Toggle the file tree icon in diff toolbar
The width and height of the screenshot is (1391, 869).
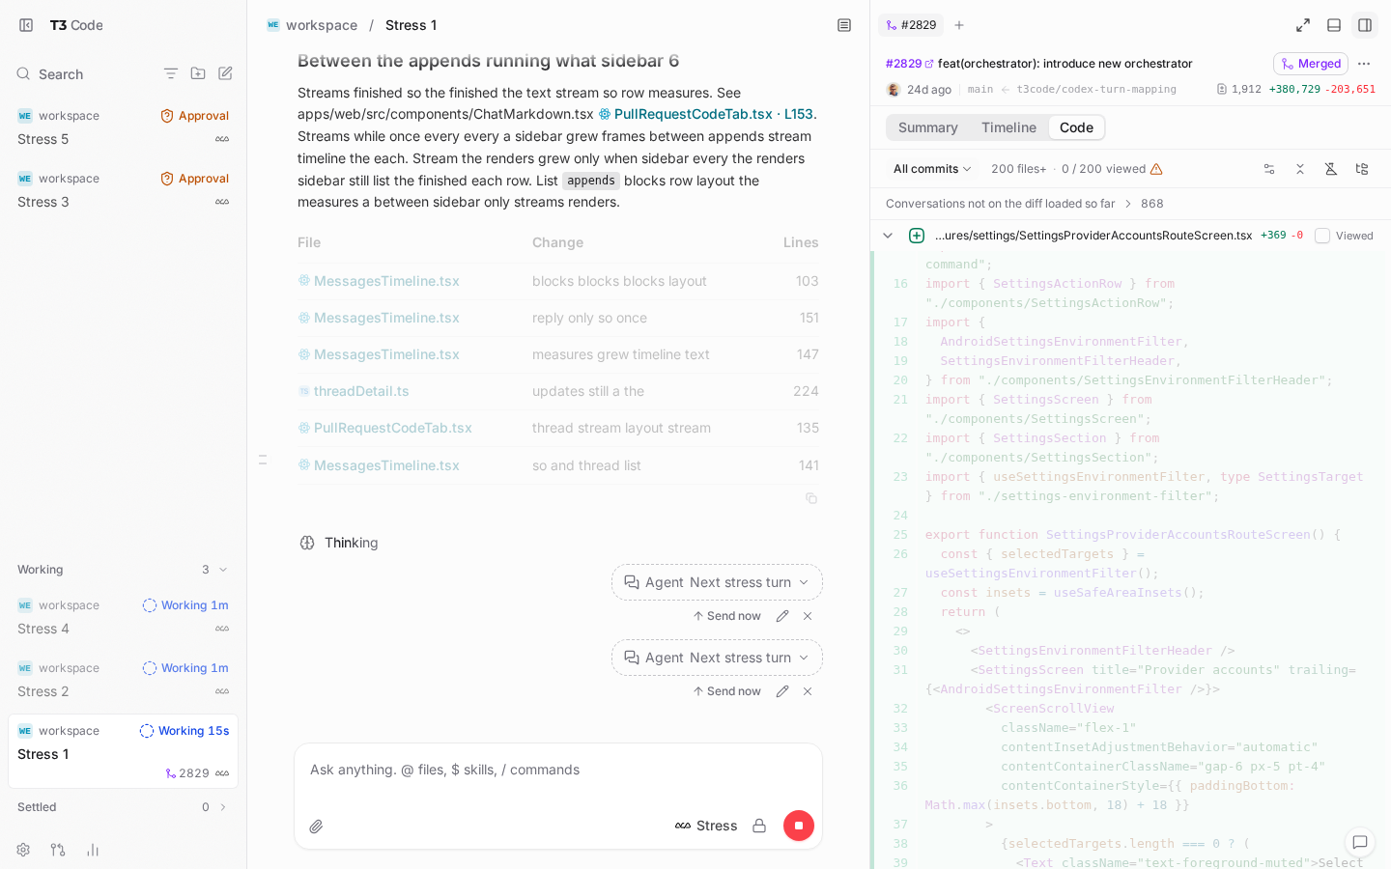[1362, 169]
